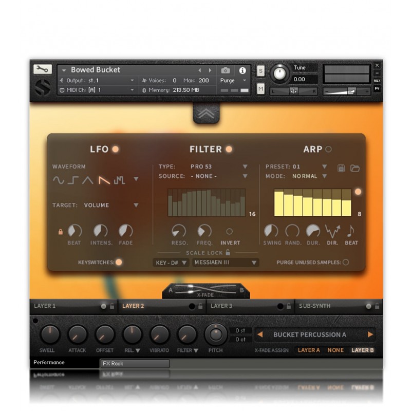
Task: Enable the ARP section toggle
Action: (x=329, y=150)
